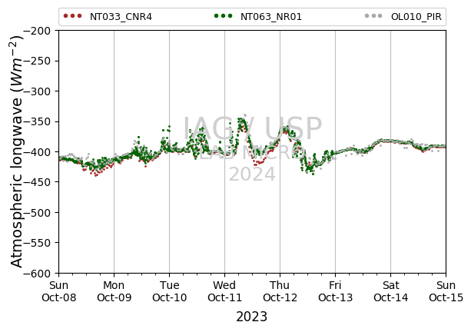Click the Tue Oct-10 x-axis label

point(169,291)
